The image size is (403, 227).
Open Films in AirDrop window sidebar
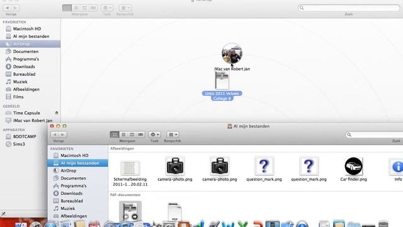click(x=18, y=96)
